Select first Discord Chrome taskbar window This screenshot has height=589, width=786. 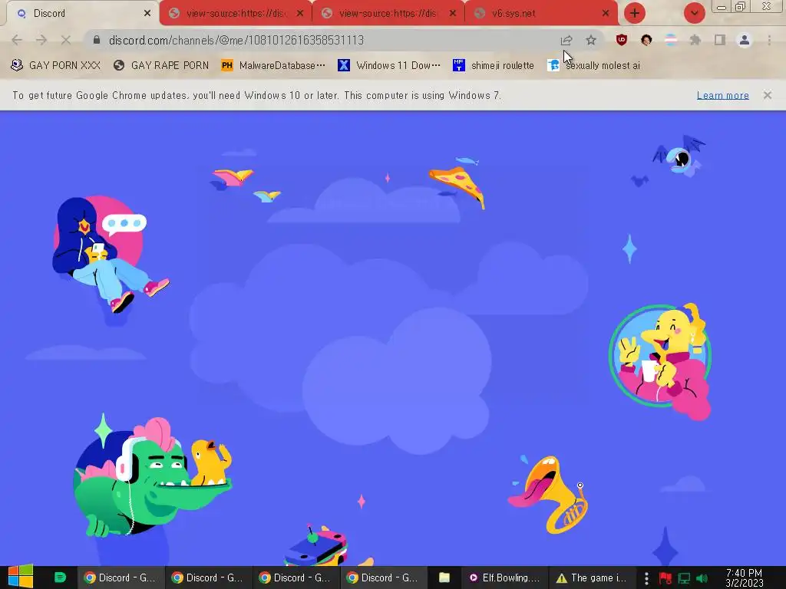[x=121, y=577]
